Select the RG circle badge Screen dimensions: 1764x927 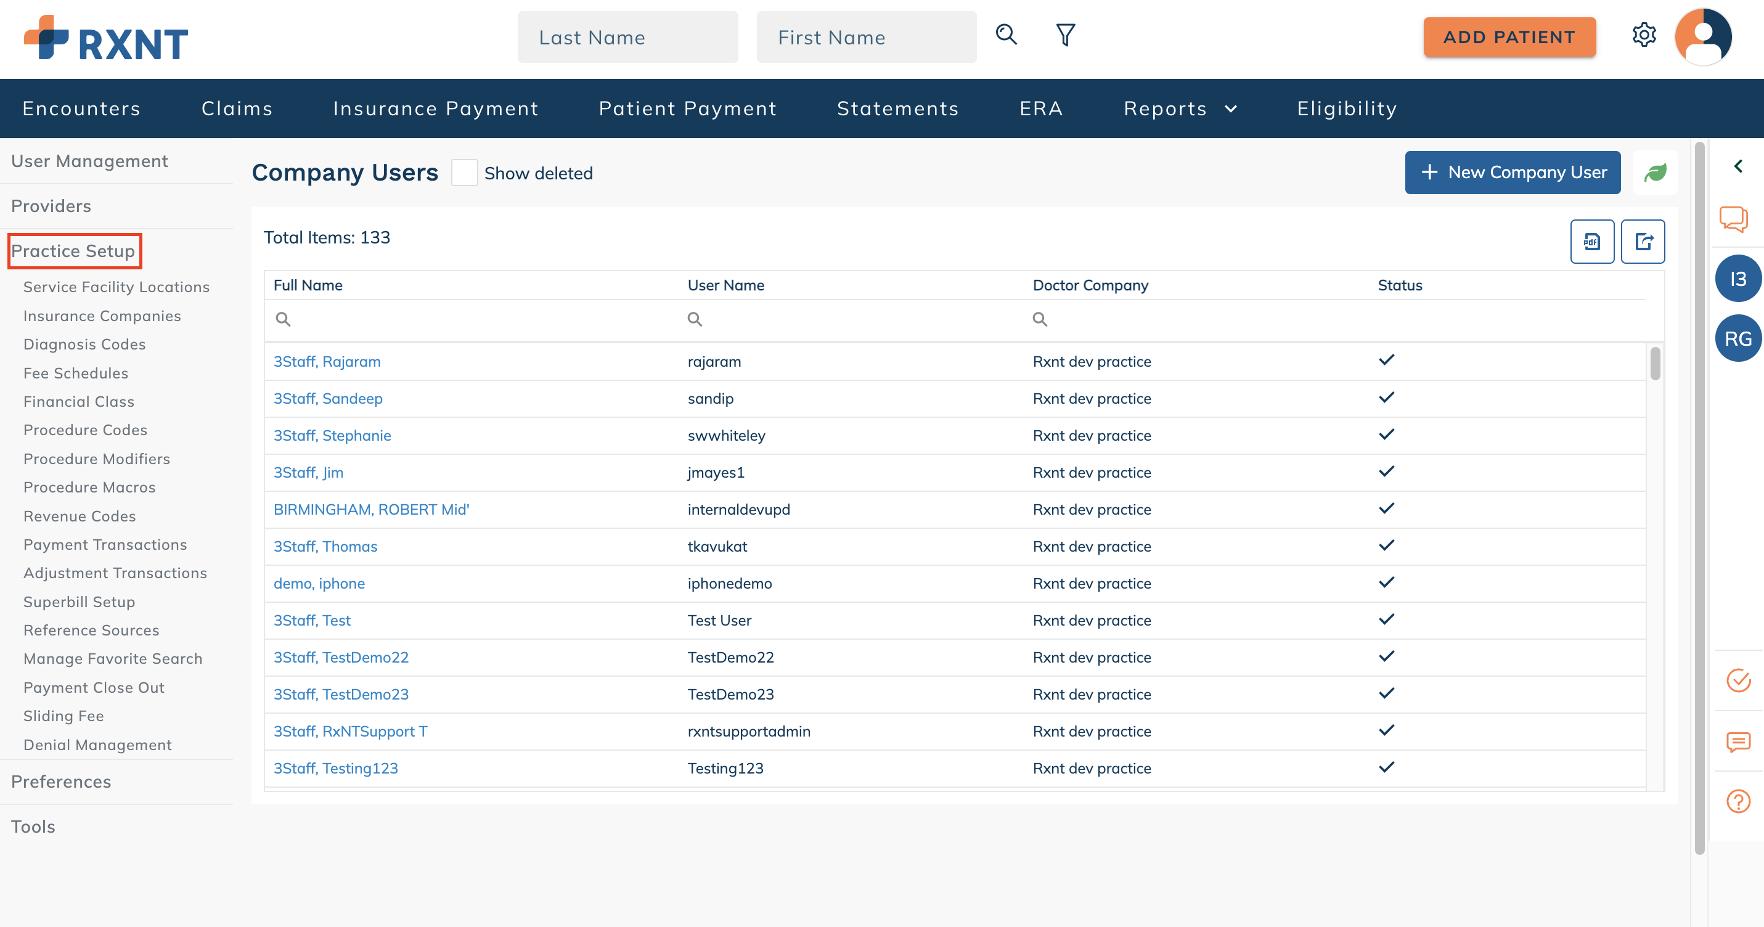tap(1738, 338)
